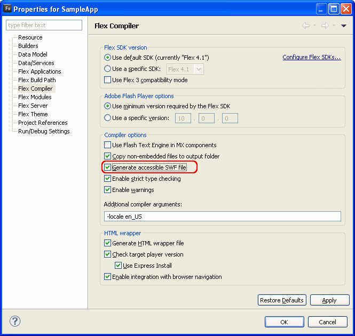The image size is (355, 336).
Task: Select Resource in the properties tree
Action: point(30,37)
